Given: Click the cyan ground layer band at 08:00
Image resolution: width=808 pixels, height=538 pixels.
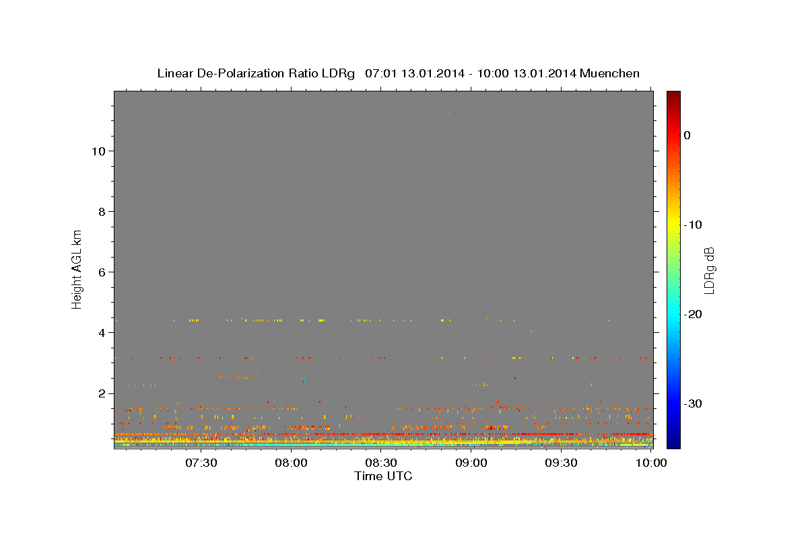Looking at the screenshot, I should pos(291,445).
